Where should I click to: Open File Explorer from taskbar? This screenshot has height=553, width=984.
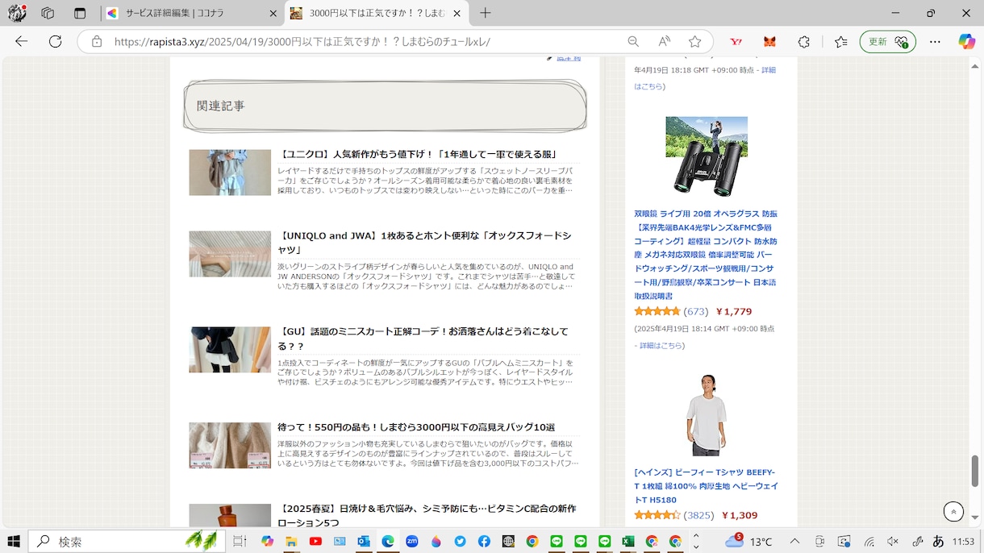(291, 542)
